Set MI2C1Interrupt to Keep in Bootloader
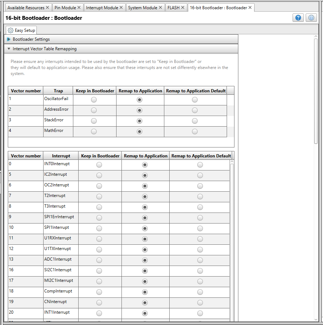Viewport: 323px width, 325px height. [x=99, y=282]
